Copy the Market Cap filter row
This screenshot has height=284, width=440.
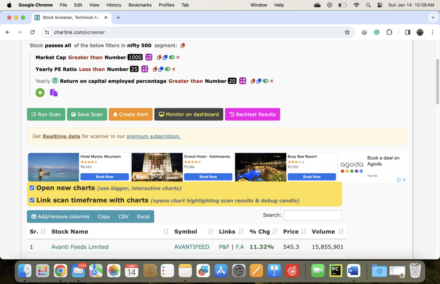159,57
